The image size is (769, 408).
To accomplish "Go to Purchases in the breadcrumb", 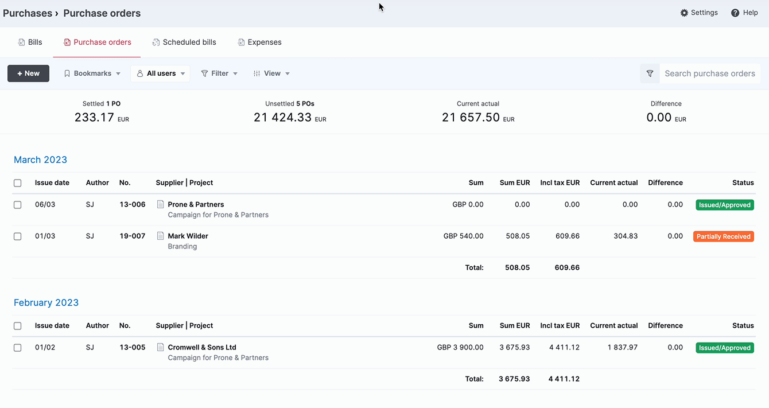I will [28, 13].
